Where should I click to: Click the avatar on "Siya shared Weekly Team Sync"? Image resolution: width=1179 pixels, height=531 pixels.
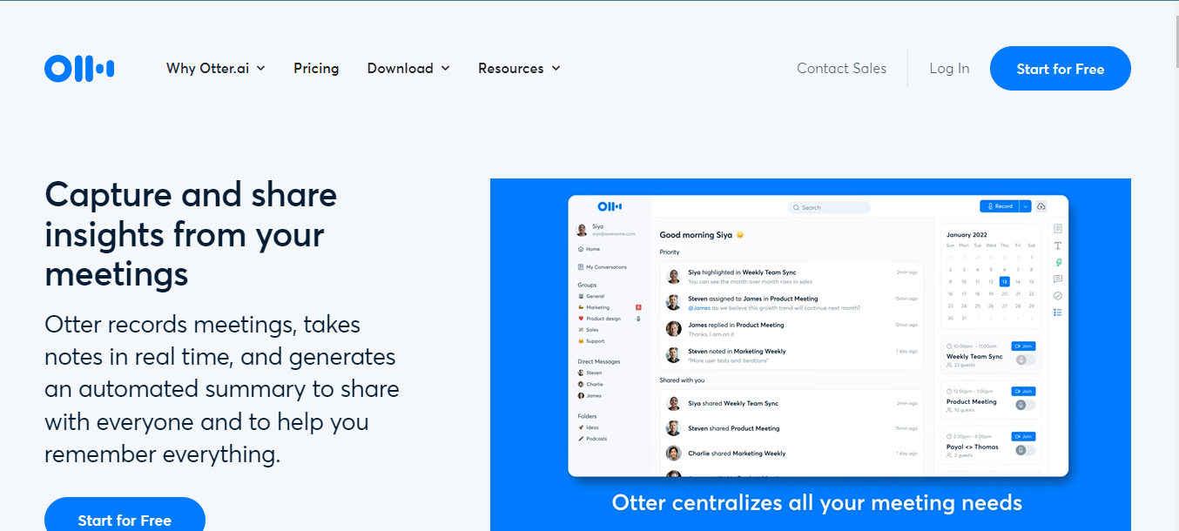tap(674, 403)
